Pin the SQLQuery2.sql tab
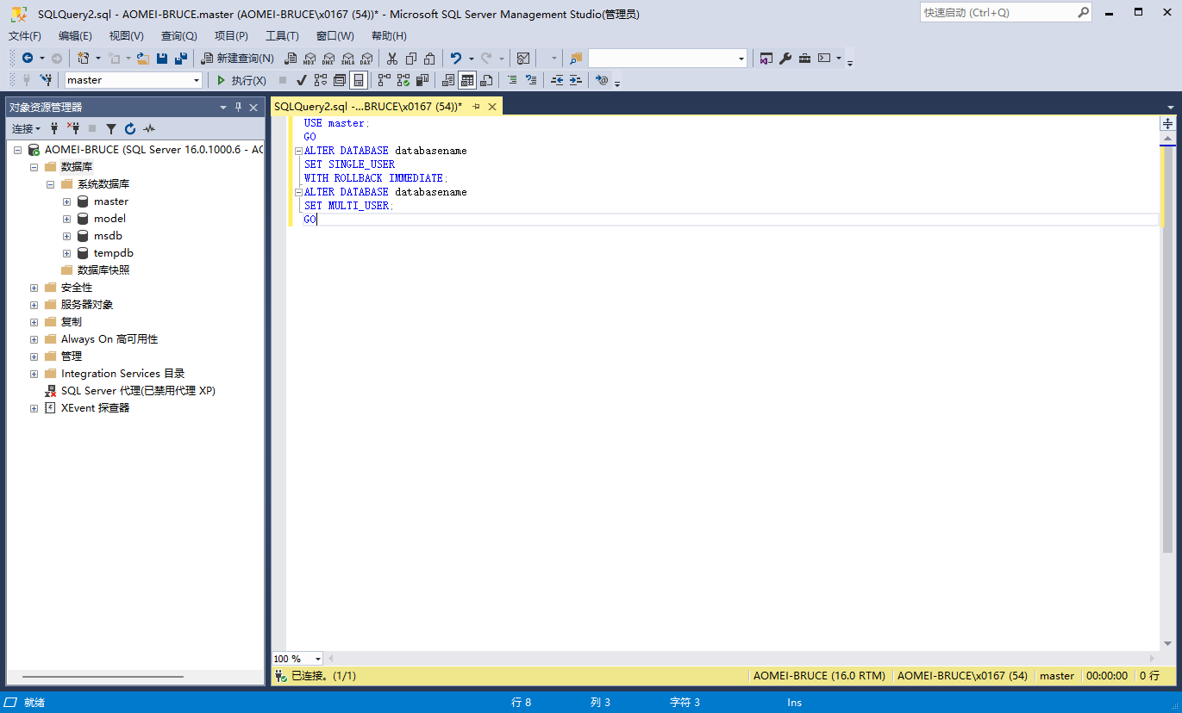This screenshot has width=1182, height=713. coord(476,107)
